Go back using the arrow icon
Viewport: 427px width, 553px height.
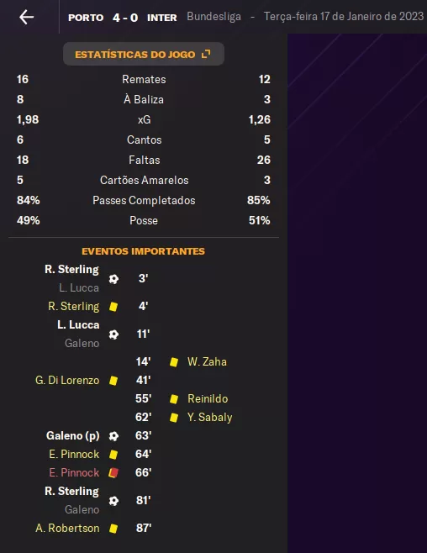(x=26, y=17)
